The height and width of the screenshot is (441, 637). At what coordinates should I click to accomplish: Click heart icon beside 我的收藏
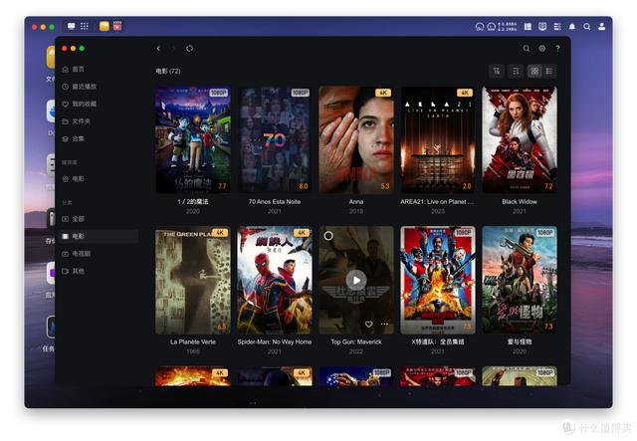pos(65,105)
